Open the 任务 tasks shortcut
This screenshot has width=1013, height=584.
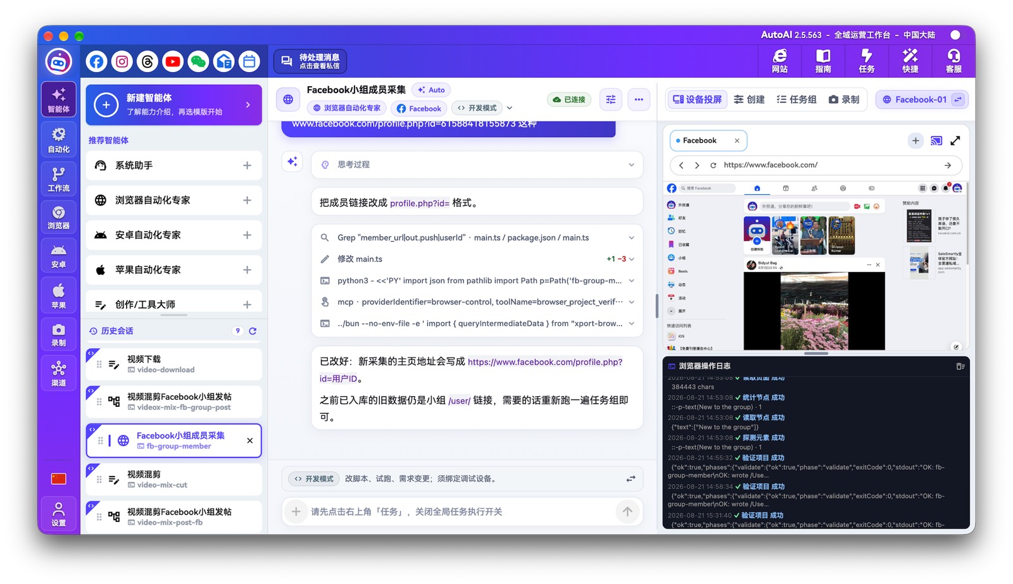point(867,61)
